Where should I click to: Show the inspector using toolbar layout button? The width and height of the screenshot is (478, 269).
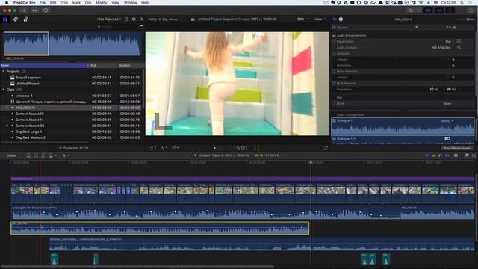[x=450, y=10]
